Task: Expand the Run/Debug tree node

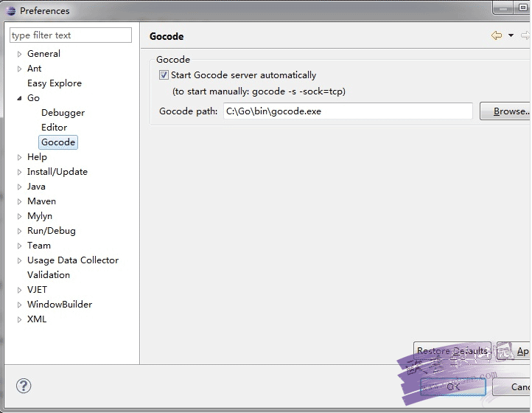Action: 19,231
